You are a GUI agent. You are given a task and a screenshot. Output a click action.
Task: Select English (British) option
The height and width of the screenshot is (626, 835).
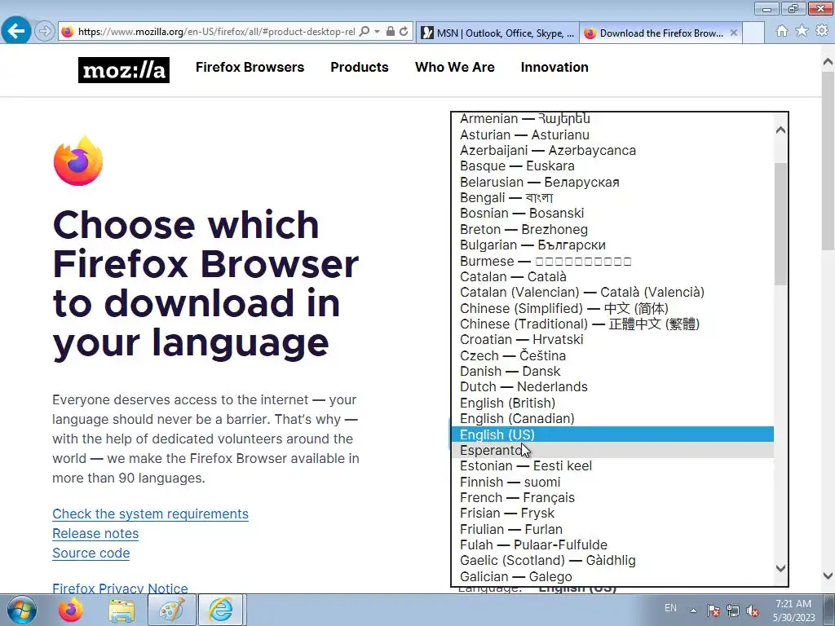pos(612,403)
